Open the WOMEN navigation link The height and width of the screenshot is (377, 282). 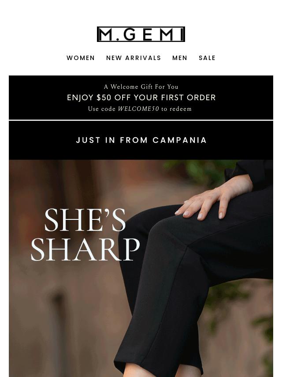[81, 58]
